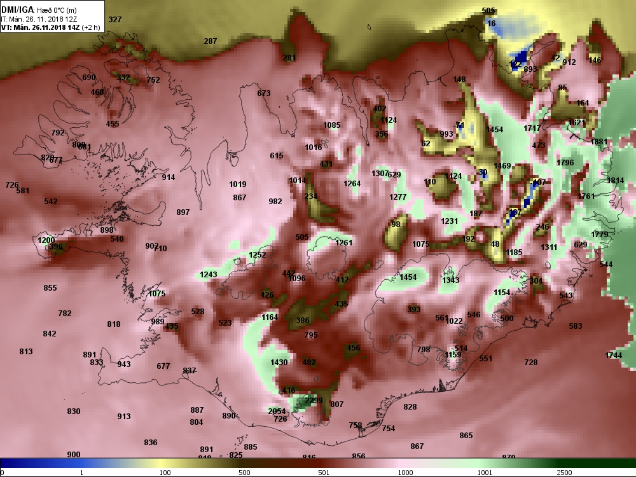Image resolution: width=636 pixels, height=477 pixels.
Task: Click the map value "1881"
Action: (x=599, y=142)
